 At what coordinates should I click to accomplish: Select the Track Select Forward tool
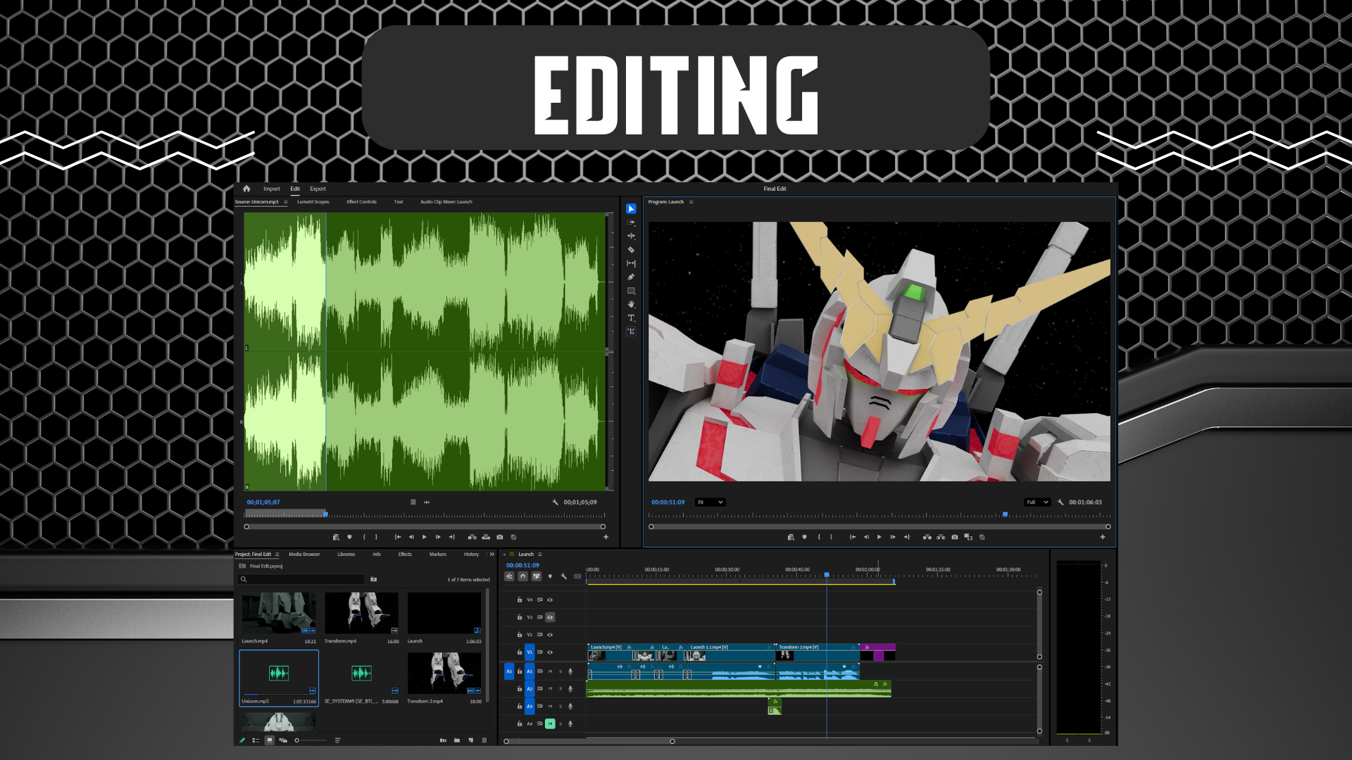point(631,222)
